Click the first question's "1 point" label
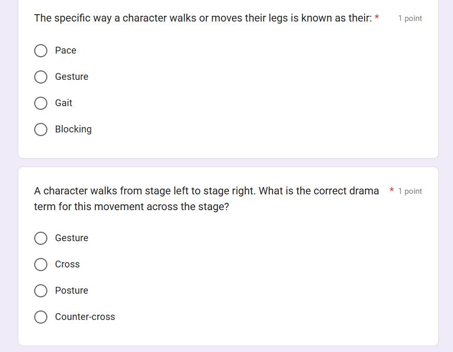The width and height of the screenshot is (453, 352). (410, 18)
